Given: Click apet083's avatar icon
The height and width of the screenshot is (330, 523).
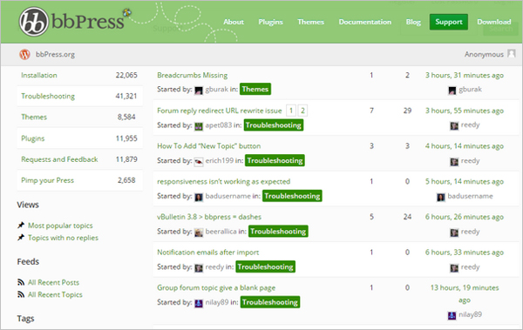Looking at the screenshot, I should coord(199,126).
